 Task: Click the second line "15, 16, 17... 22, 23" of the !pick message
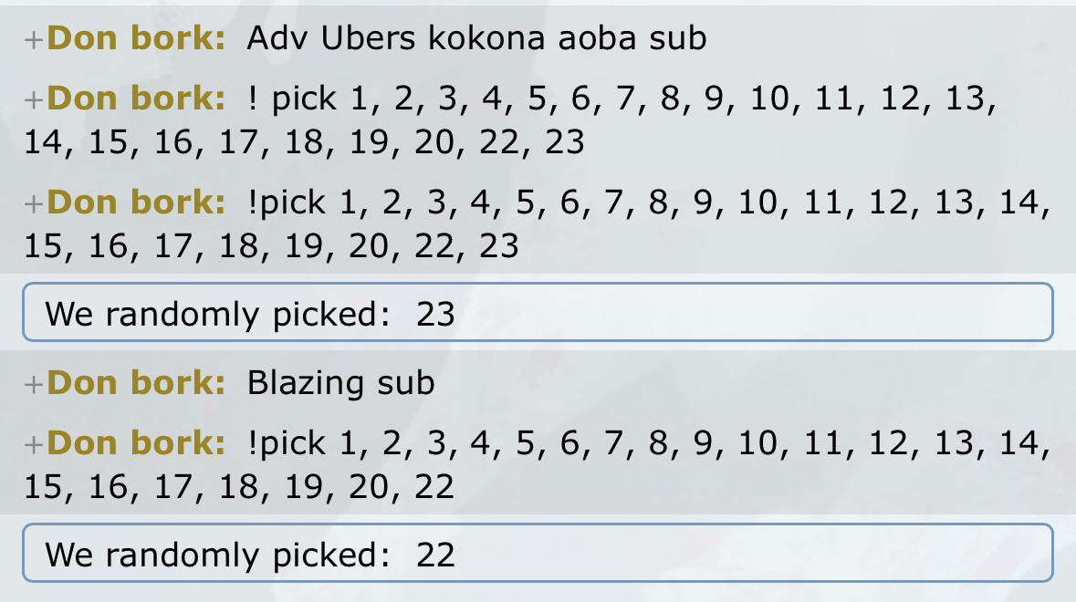(271, 246)
